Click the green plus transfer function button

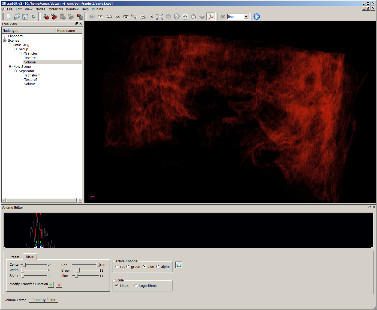coord(51,285)
